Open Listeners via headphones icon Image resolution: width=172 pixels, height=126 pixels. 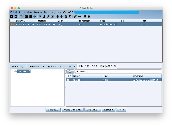point(21,17)
